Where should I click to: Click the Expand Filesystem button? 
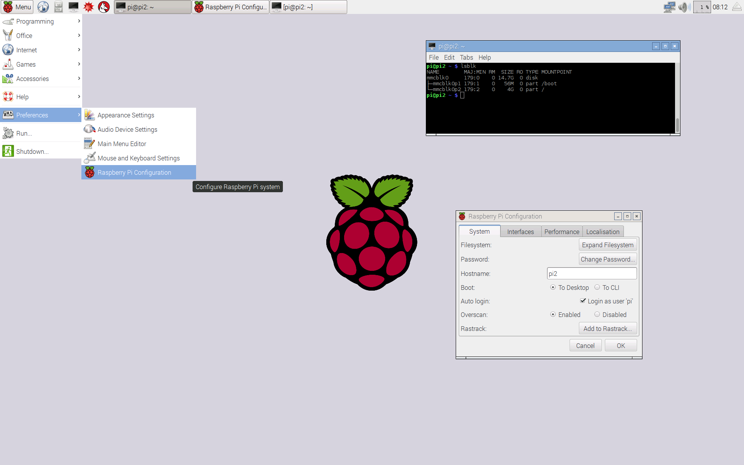pos(608,245)
